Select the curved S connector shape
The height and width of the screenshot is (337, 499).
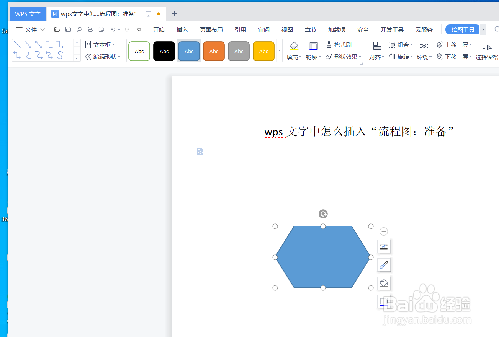60,55
